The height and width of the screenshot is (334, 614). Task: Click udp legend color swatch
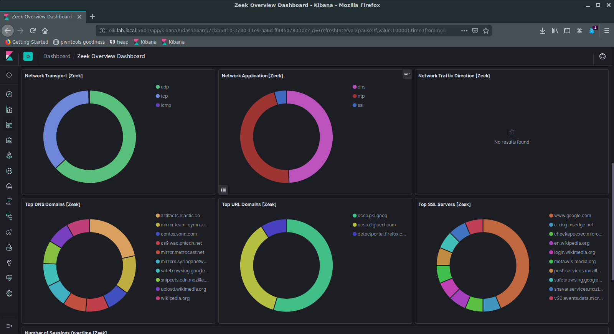coord(158,87)
